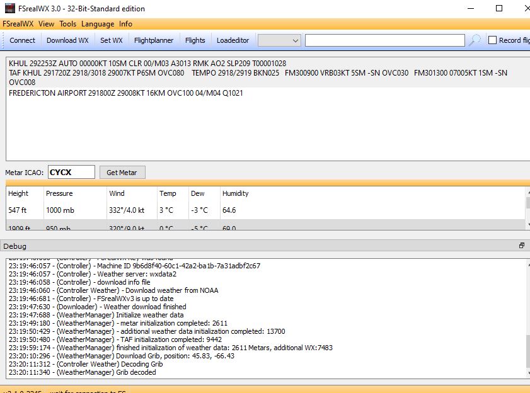Click the Debug panel float/undock icon
The height and width of the screenshot is (393, 530).
522,246
